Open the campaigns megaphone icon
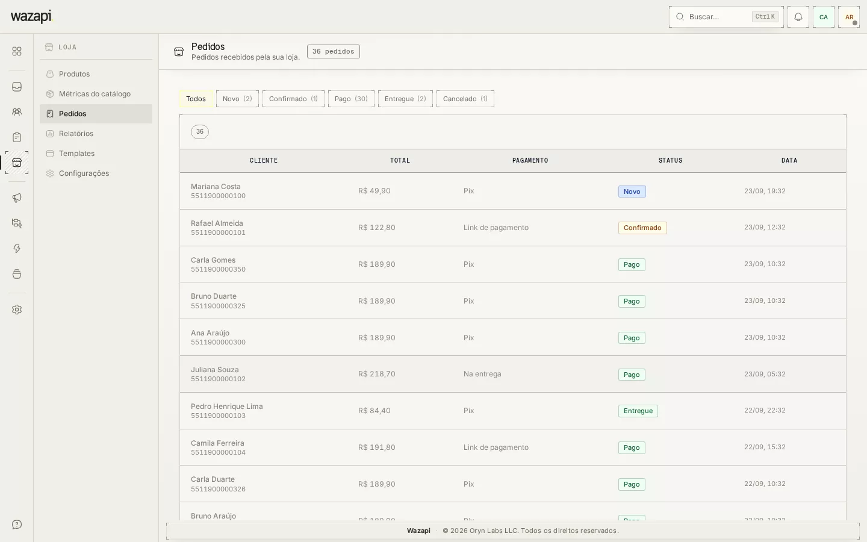 (17, 198)
